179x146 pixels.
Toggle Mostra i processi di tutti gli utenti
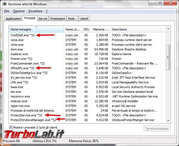11,127
